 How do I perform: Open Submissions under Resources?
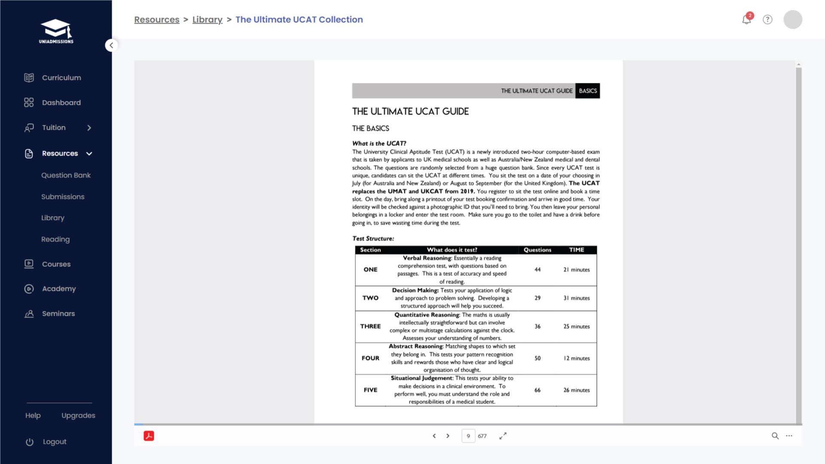pyautogui.click(x=63, y=197)
